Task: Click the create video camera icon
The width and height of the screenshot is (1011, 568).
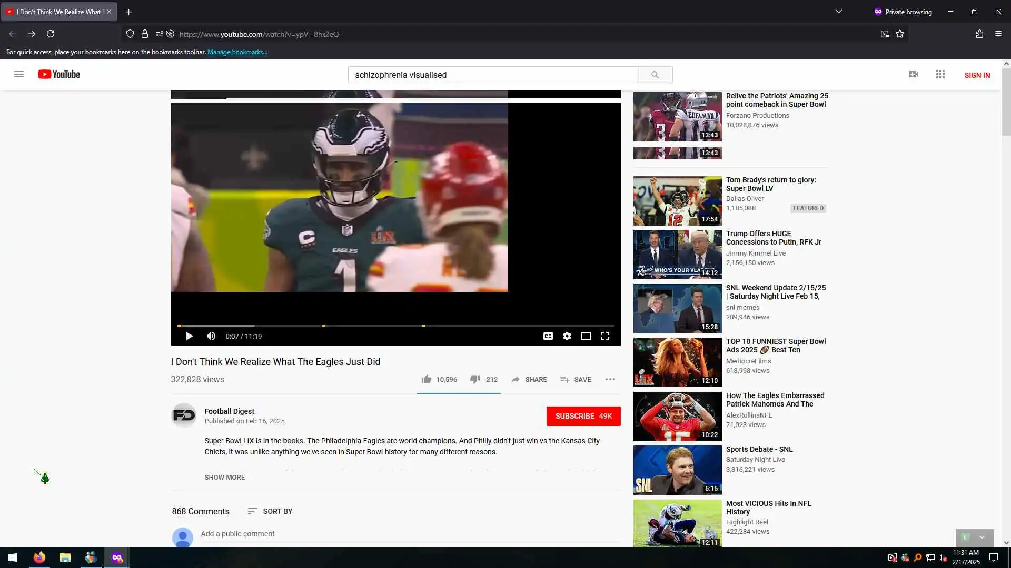Action: [914, 75]
